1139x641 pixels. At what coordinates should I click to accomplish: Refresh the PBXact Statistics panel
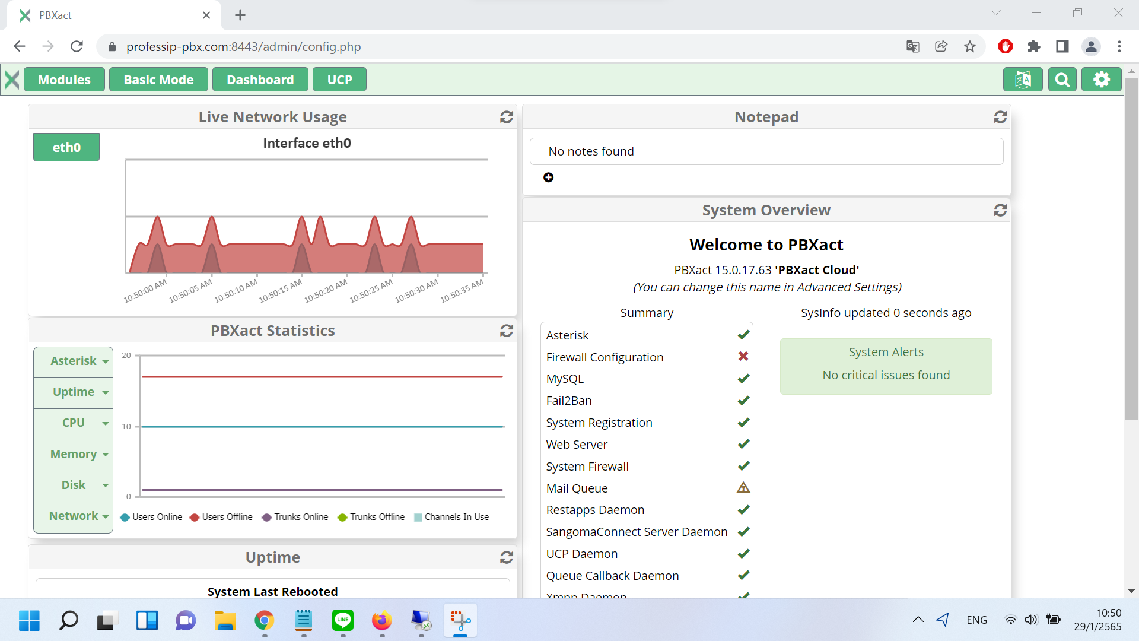point(507,331)
